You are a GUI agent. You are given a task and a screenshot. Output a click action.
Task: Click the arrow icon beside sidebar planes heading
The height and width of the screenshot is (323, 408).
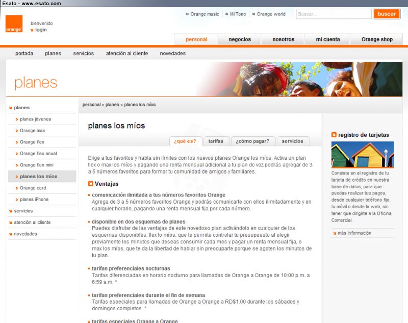click(11, 108)
